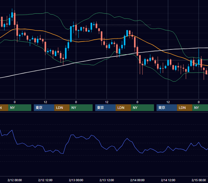Click the 2/14 12:00 time axis label
Viewport: 208px width, 183px height.
point(168,180)
